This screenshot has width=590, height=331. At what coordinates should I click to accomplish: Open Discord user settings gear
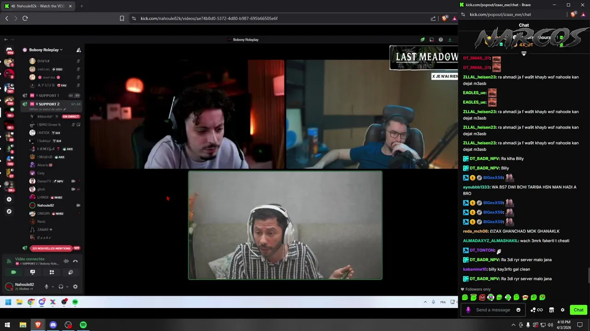[75, 286]
